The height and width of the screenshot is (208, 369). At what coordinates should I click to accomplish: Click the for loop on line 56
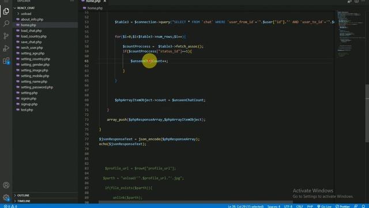[150, 36]
